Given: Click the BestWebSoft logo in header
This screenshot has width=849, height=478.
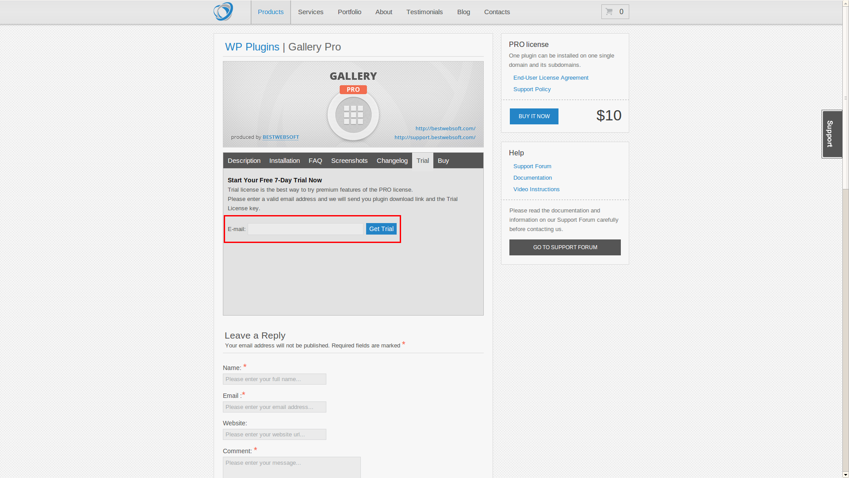Looking at the screenshot, I should pos(223,11).
